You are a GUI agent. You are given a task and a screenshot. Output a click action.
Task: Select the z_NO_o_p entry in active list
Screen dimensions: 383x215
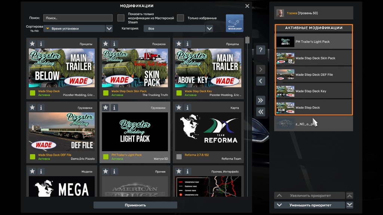pos(314,124)
